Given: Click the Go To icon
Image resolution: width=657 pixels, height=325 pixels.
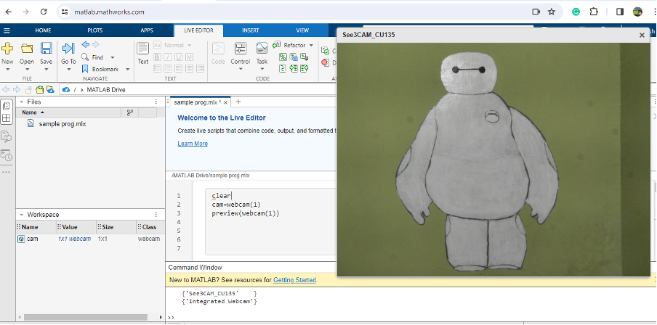Looking at the screenshot, I should click(x=68, y=48).
